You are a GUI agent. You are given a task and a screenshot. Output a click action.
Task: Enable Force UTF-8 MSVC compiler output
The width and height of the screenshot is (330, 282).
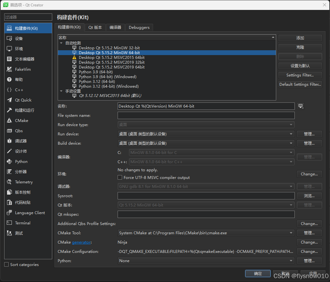click(x=120, y=177)
